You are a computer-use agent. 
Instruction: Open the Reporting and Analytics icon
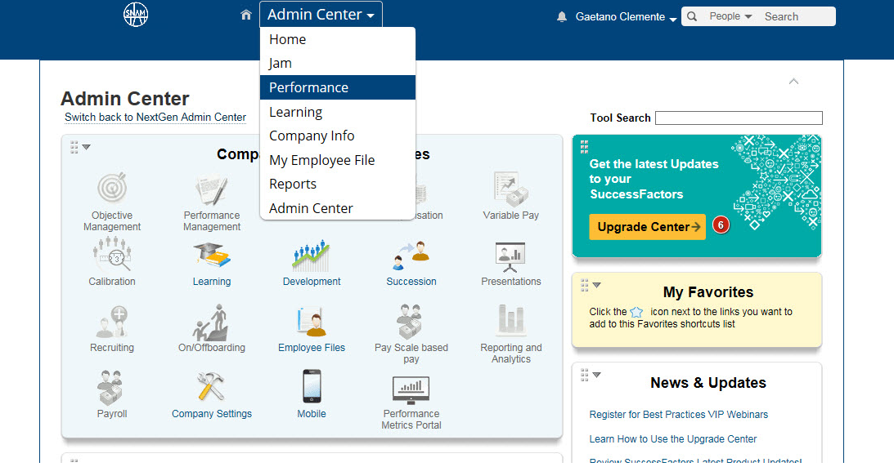[511, 320]
